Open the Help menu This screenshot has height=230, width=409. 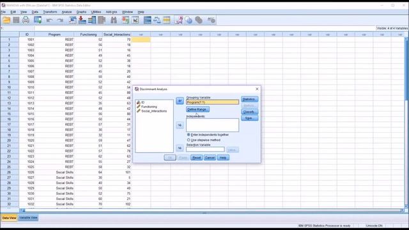tap(141, 12)
